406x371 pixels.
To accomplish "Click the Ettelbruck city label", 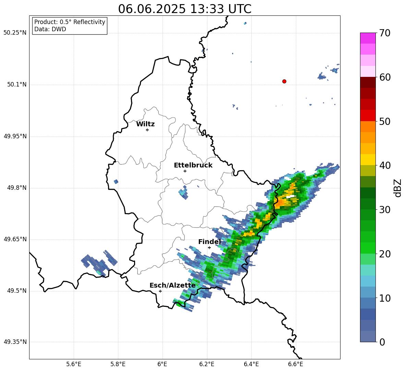I will (x=193, y=165).
